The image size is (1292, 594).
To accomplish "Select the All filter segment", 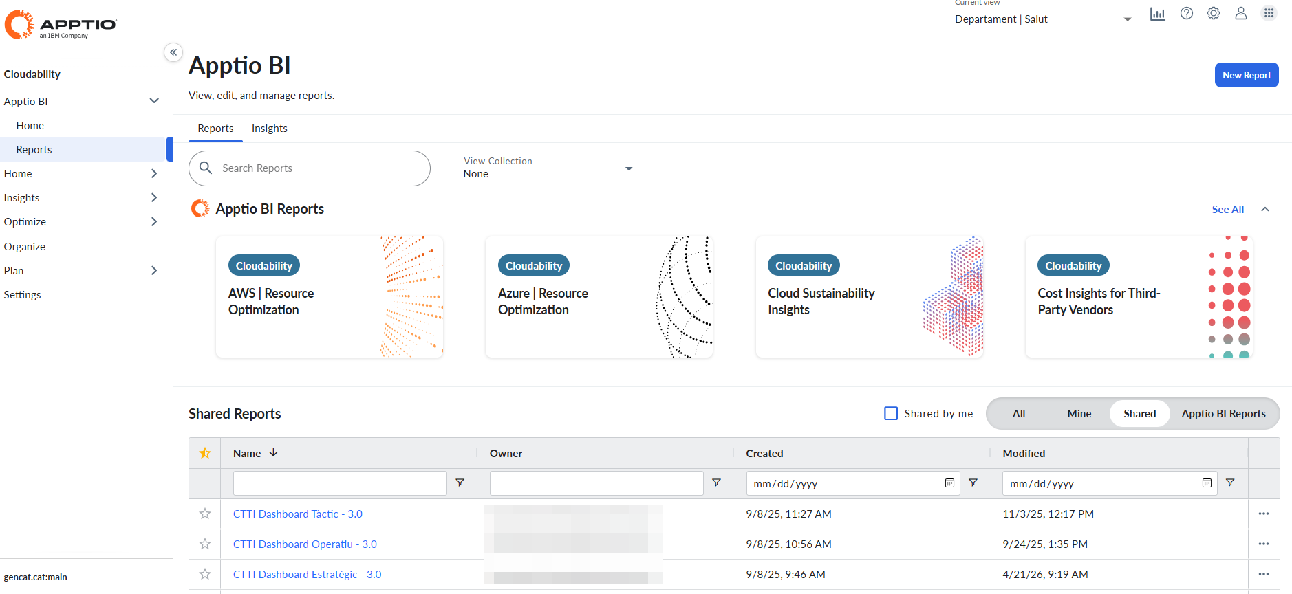I will click(1019, 413).
